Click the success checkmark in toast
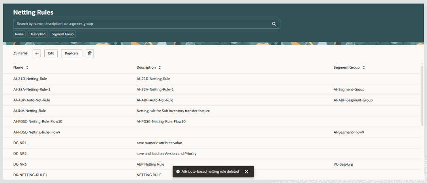The width and height of the screenshot is (427, 183). (178, 172)
